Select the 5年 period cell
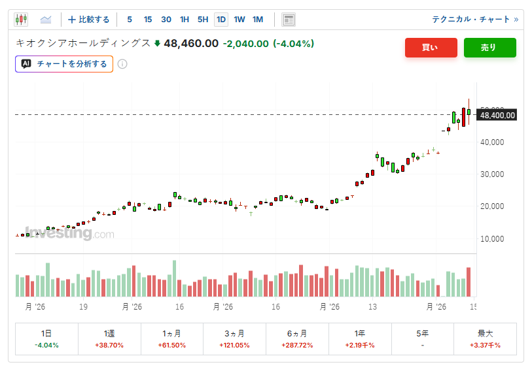The width and height of the screenshot is (532, 371). (x=423, y=339)
